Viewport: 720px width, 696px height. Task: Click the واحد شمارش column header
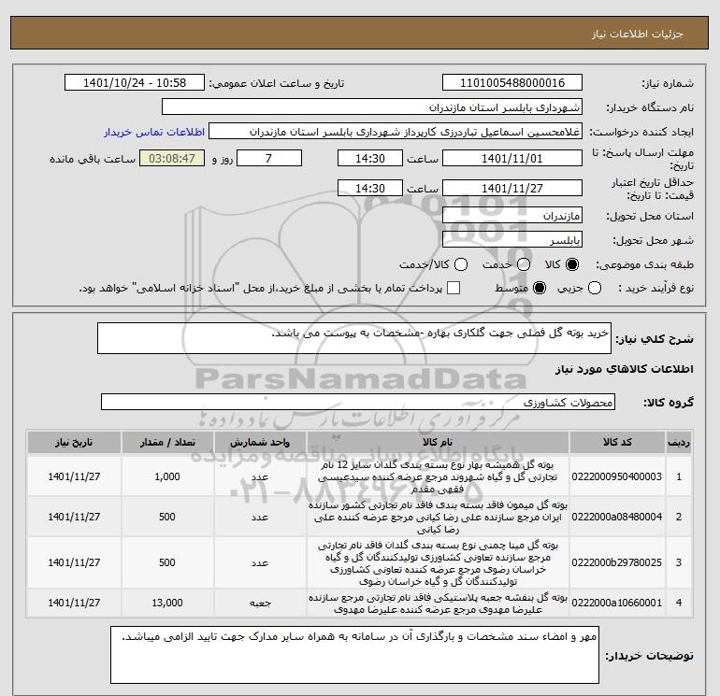point(259,442)
